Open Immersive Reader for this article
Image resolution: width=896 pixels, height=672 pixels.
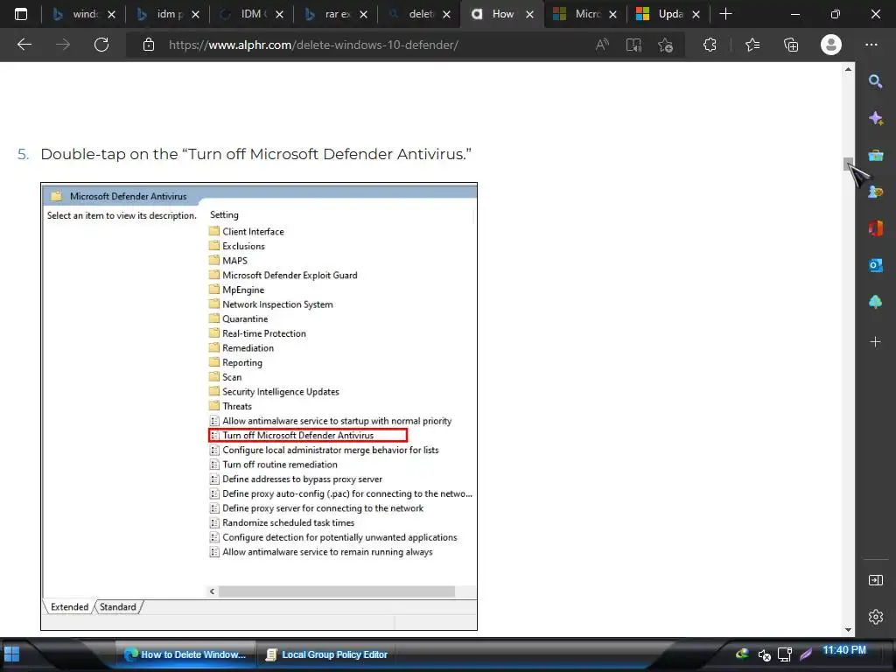click(633, 45)
